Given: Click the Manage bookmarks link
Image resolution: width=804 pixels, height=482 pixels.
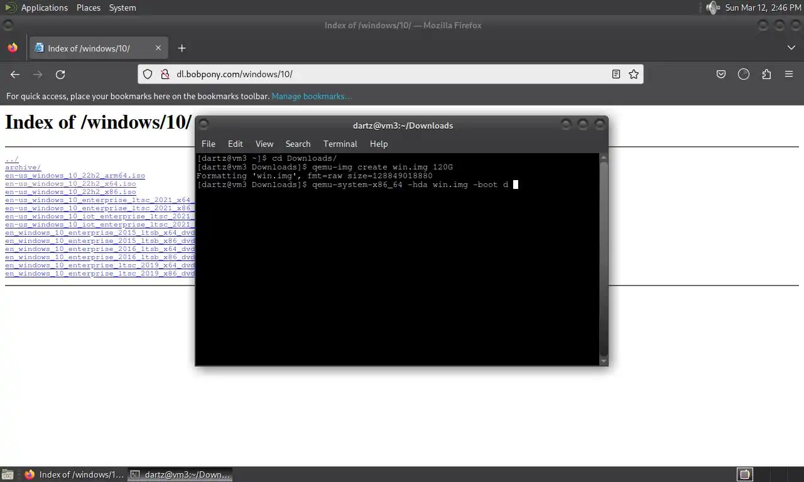Looking at the screenshot, I should point(312,96).
